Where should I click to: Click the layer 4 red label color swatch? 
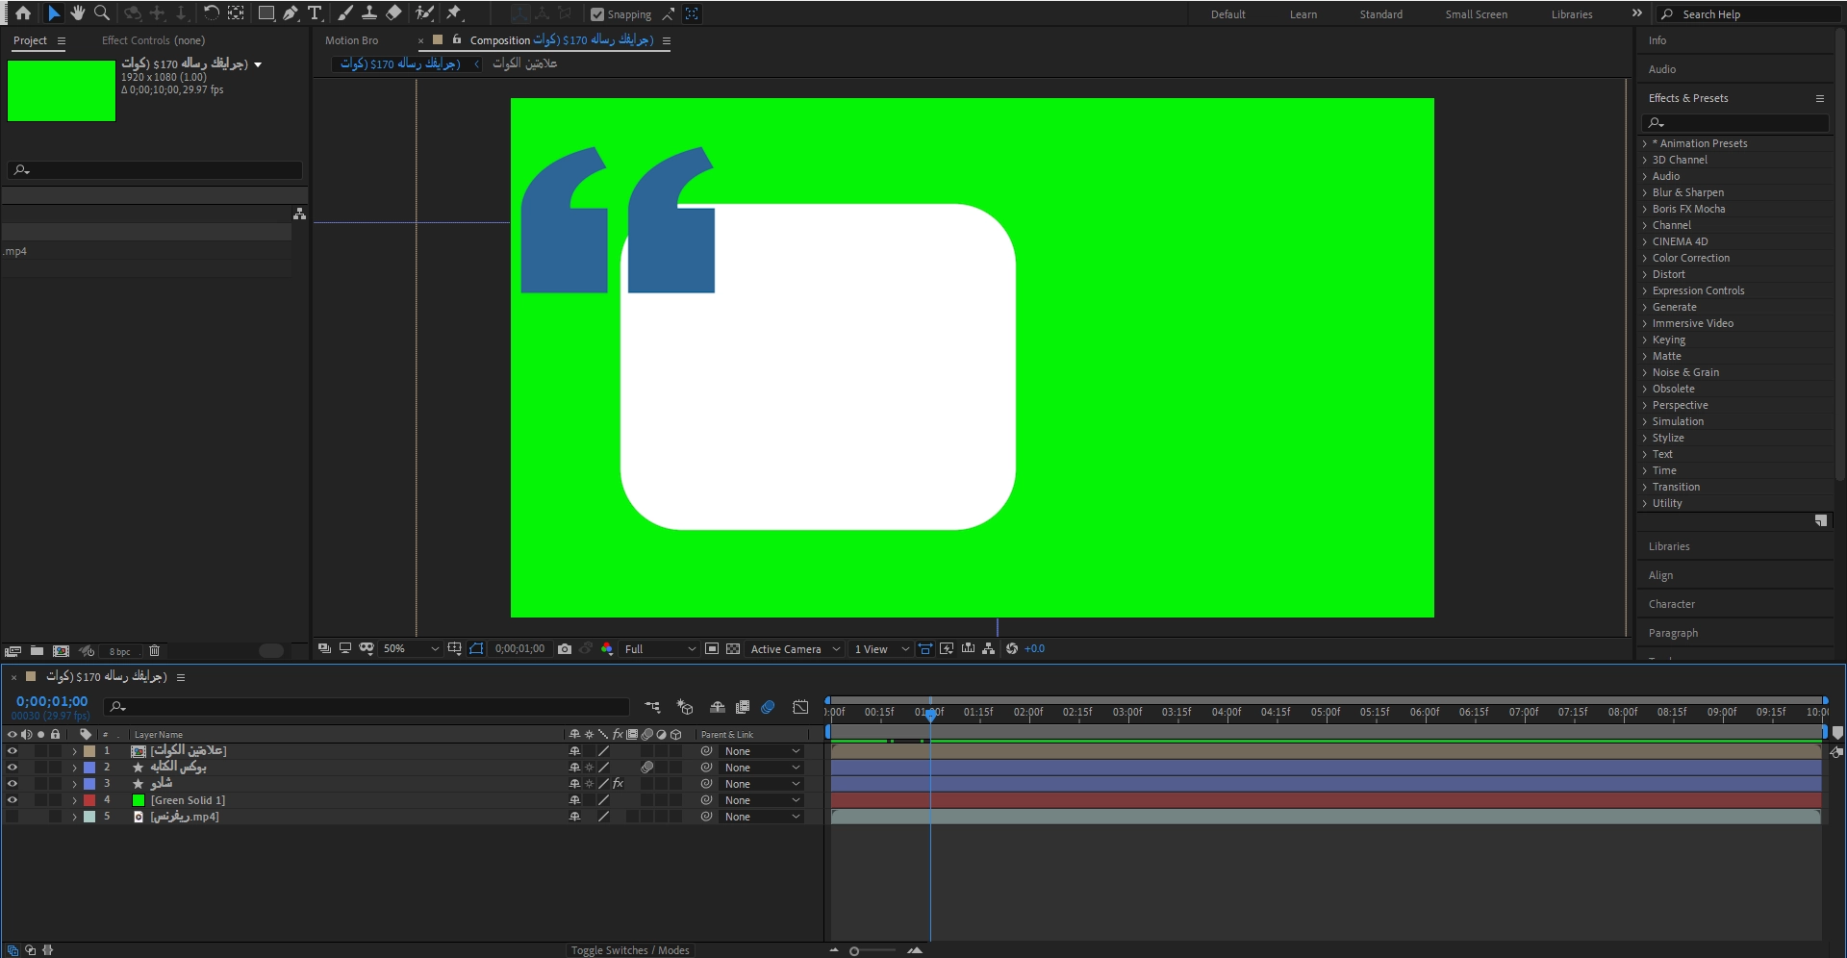(x=89, y=800)
